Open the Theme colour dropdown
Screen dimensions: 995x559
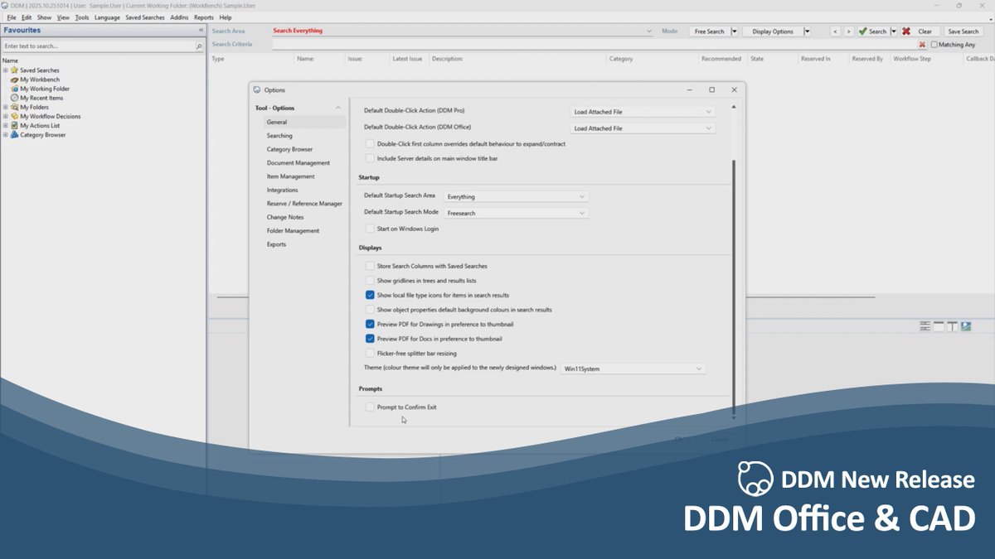point(697,368)
